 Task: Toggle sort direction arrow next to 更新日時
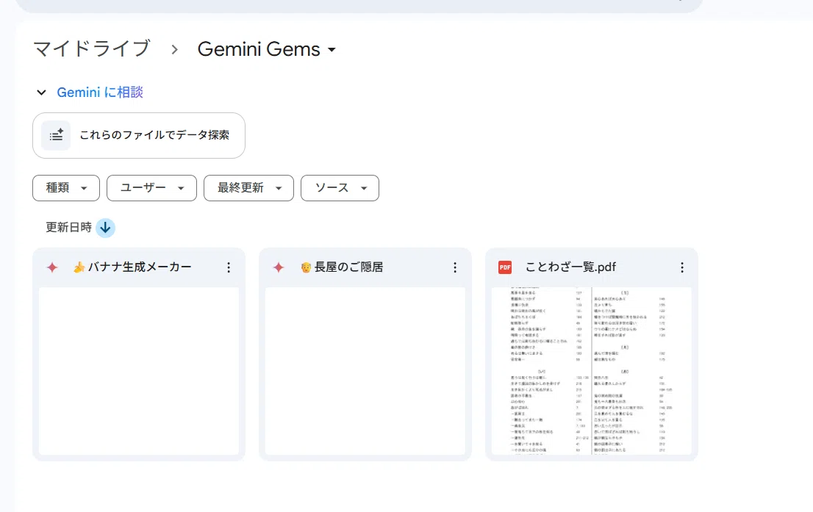105,228
